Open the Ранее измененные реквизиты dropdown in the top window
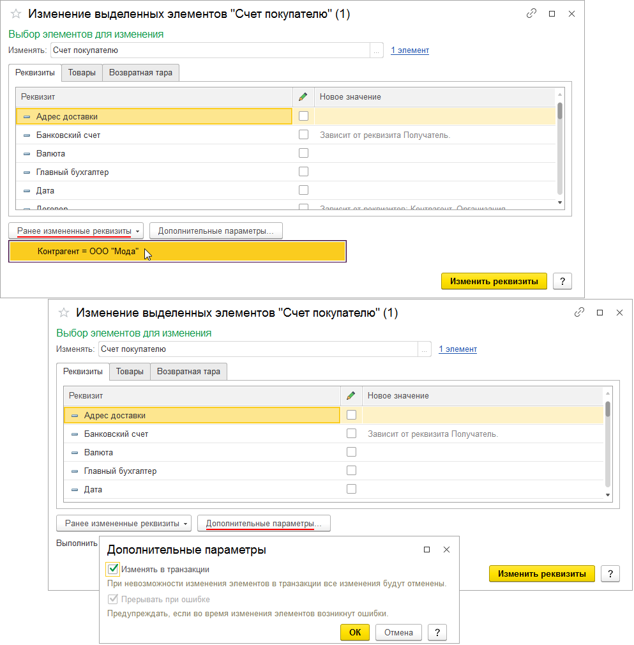This screenshot has width=634, height=645. click(75, 231)
